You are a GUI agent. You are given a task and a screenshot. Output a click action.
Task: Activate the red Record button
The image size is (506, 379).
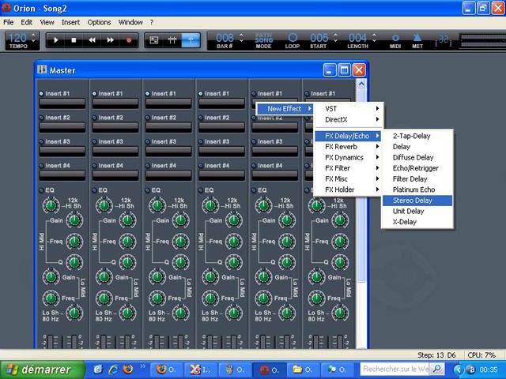(x=129, y=40)
